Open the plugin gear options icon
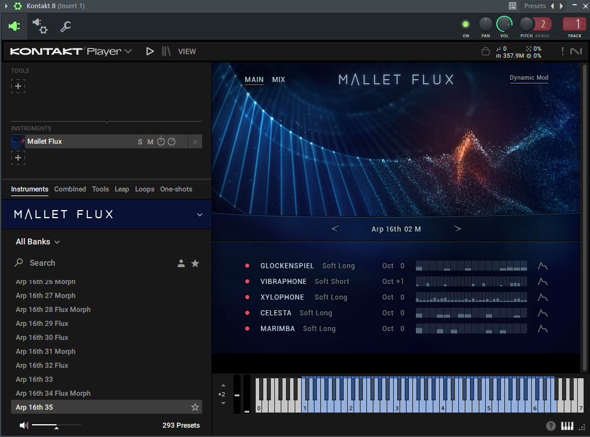This screenshot has height=437, width=590. point(40,26)
